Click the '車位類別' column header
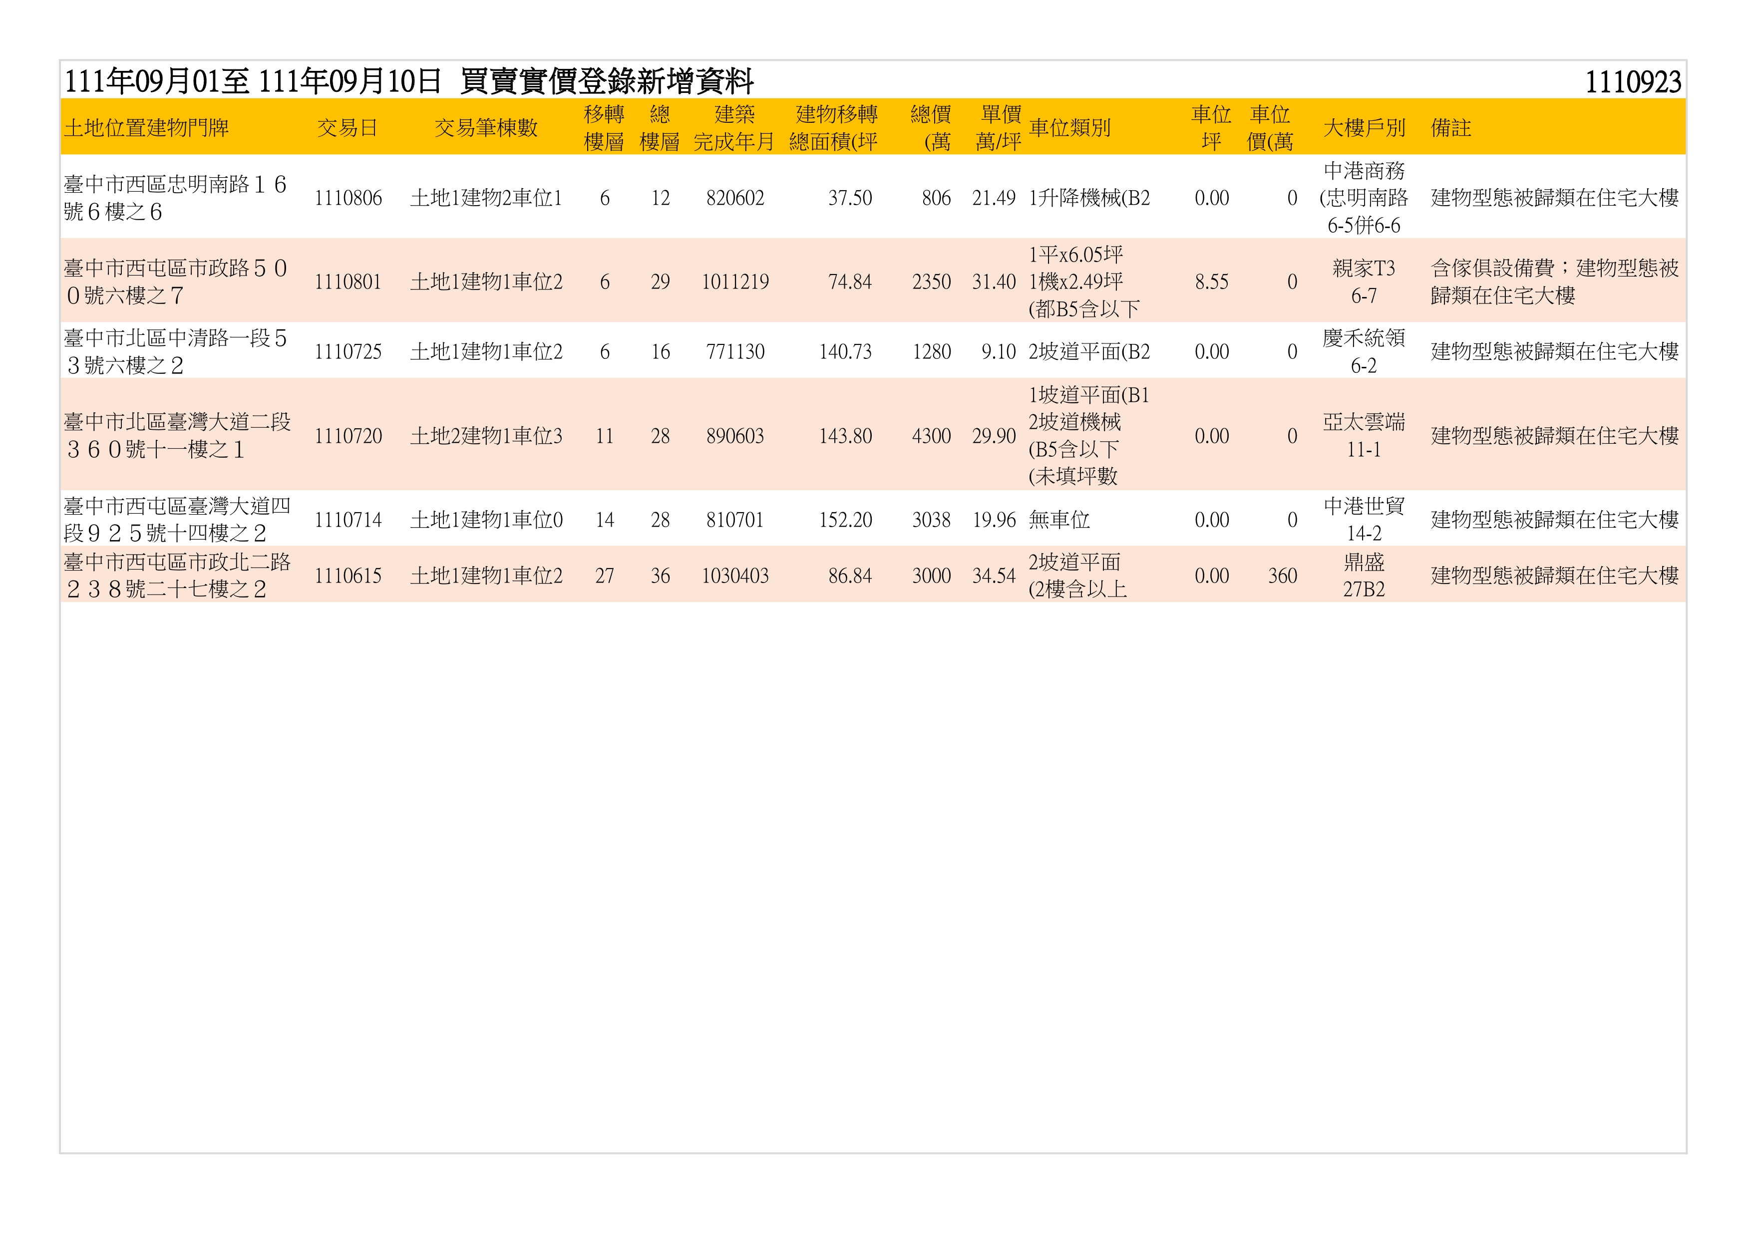Image resolution: width=1751 pixels, height=1238 pixels. (x=1070, y=127)
